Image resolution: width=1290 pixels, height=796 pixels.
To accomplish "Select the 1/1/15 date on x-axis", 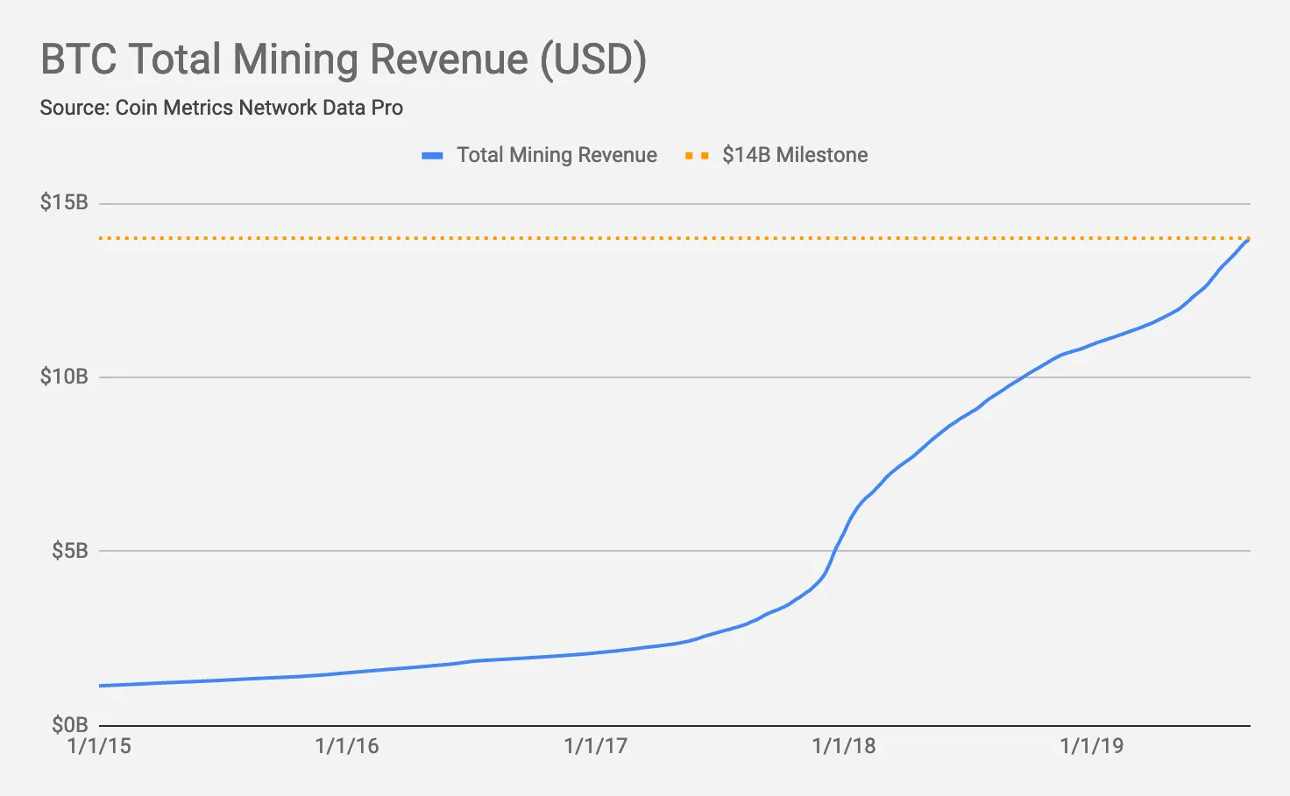I will click(x=99, y=746).
